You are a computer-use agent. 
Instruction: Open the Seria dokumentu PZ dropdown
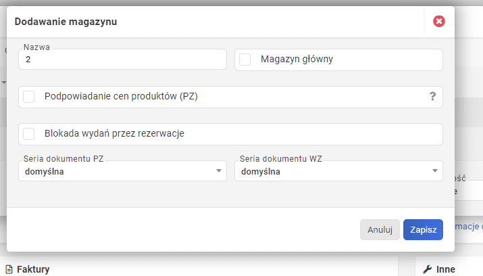click(122, 171)
